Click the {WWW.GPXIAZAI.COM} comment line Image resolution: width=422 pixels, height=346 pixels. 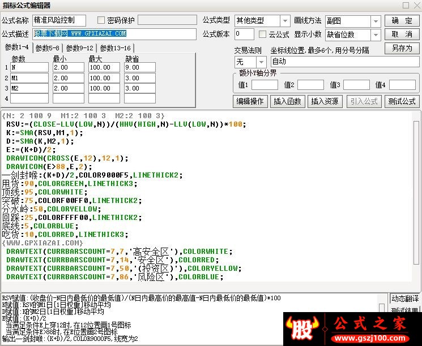42,243
